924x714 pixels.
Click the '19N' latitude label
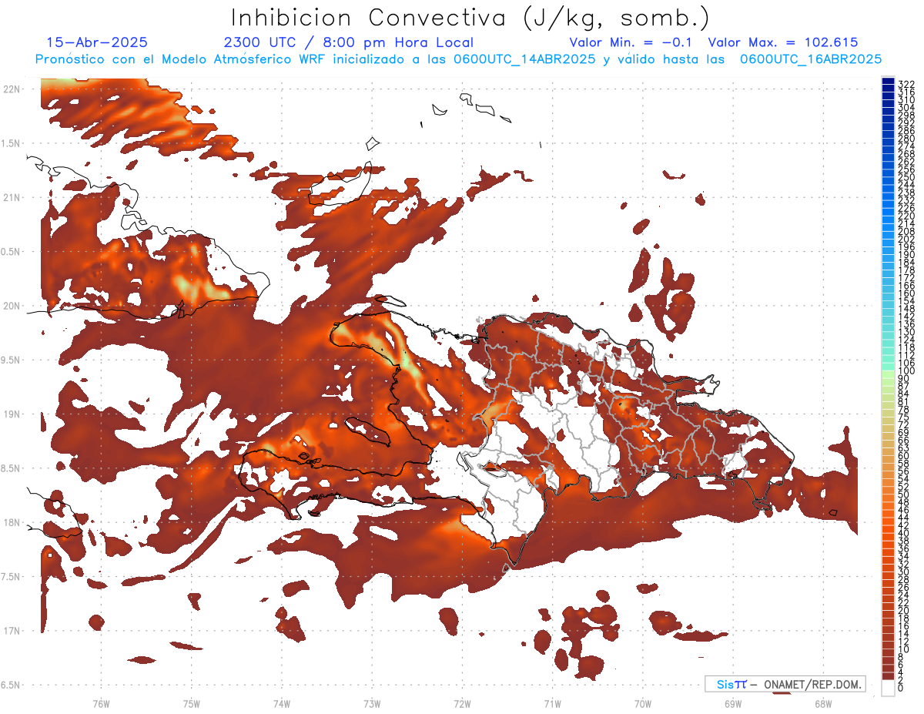click(x=12, y=414)
